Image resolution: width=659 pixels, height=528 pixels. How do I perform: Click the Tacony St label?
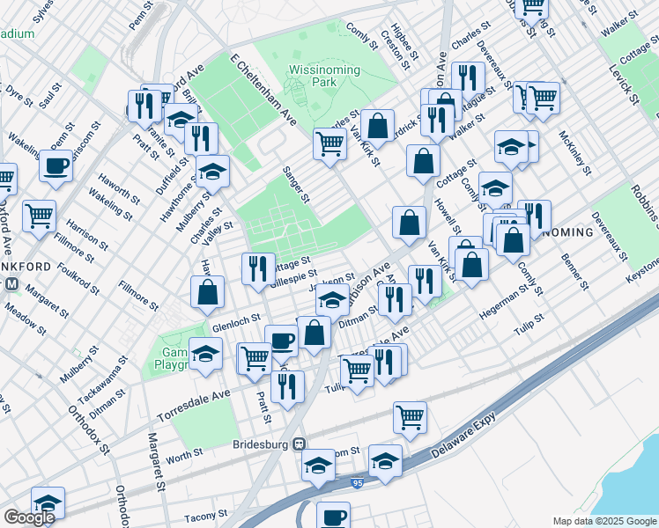click(x=206, y=516)
